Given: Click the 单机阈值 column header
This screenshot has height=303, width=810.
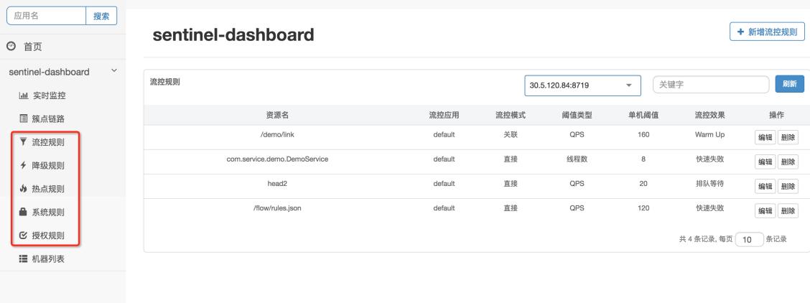Looking at the screenshot, I should pyautogui.click(x=643, y=115).
